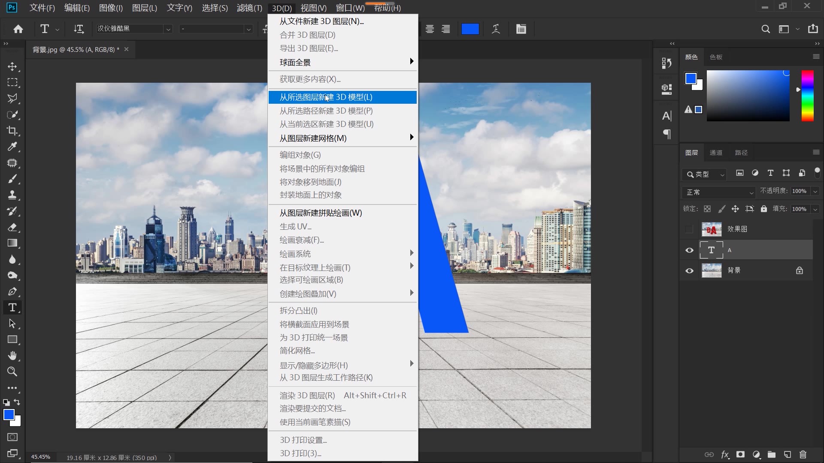
Task: Open the layer filter 类型 dropdown
Action: click(x=704, y=174)
